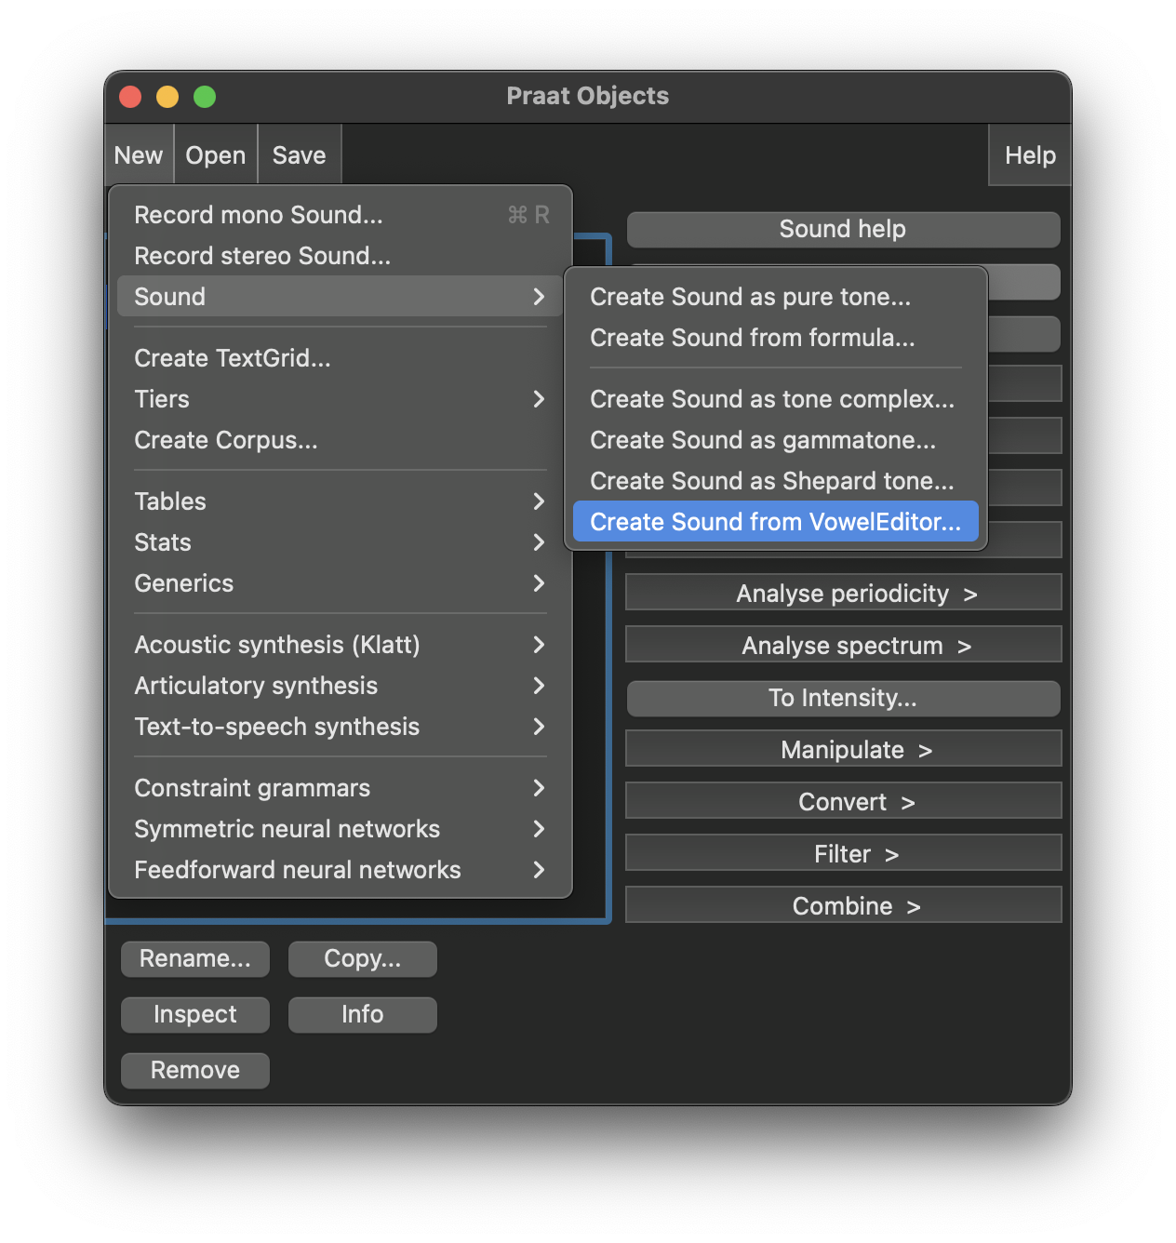Maximize the Praat Objects window
This screenshot has width=1176, height=1243.
(205, 97)
